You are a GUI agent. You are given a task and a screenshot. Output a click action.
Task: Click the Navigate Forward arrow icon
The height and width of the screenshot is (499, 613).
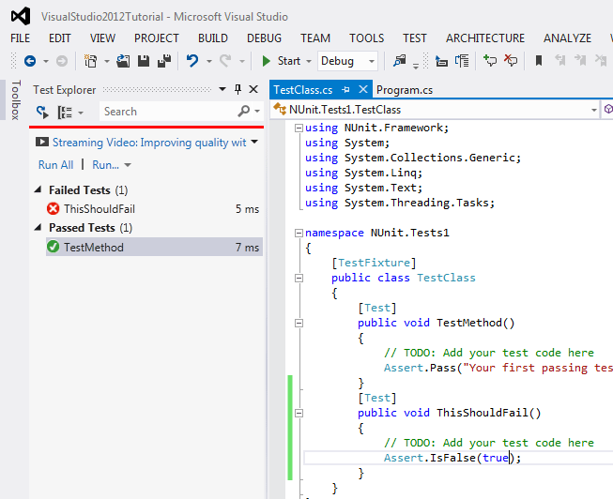click(62, 61)
